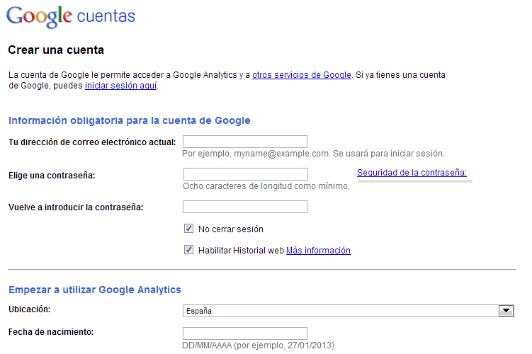Follow the "iniciar sesión aquí" link

tap(121, 86)
